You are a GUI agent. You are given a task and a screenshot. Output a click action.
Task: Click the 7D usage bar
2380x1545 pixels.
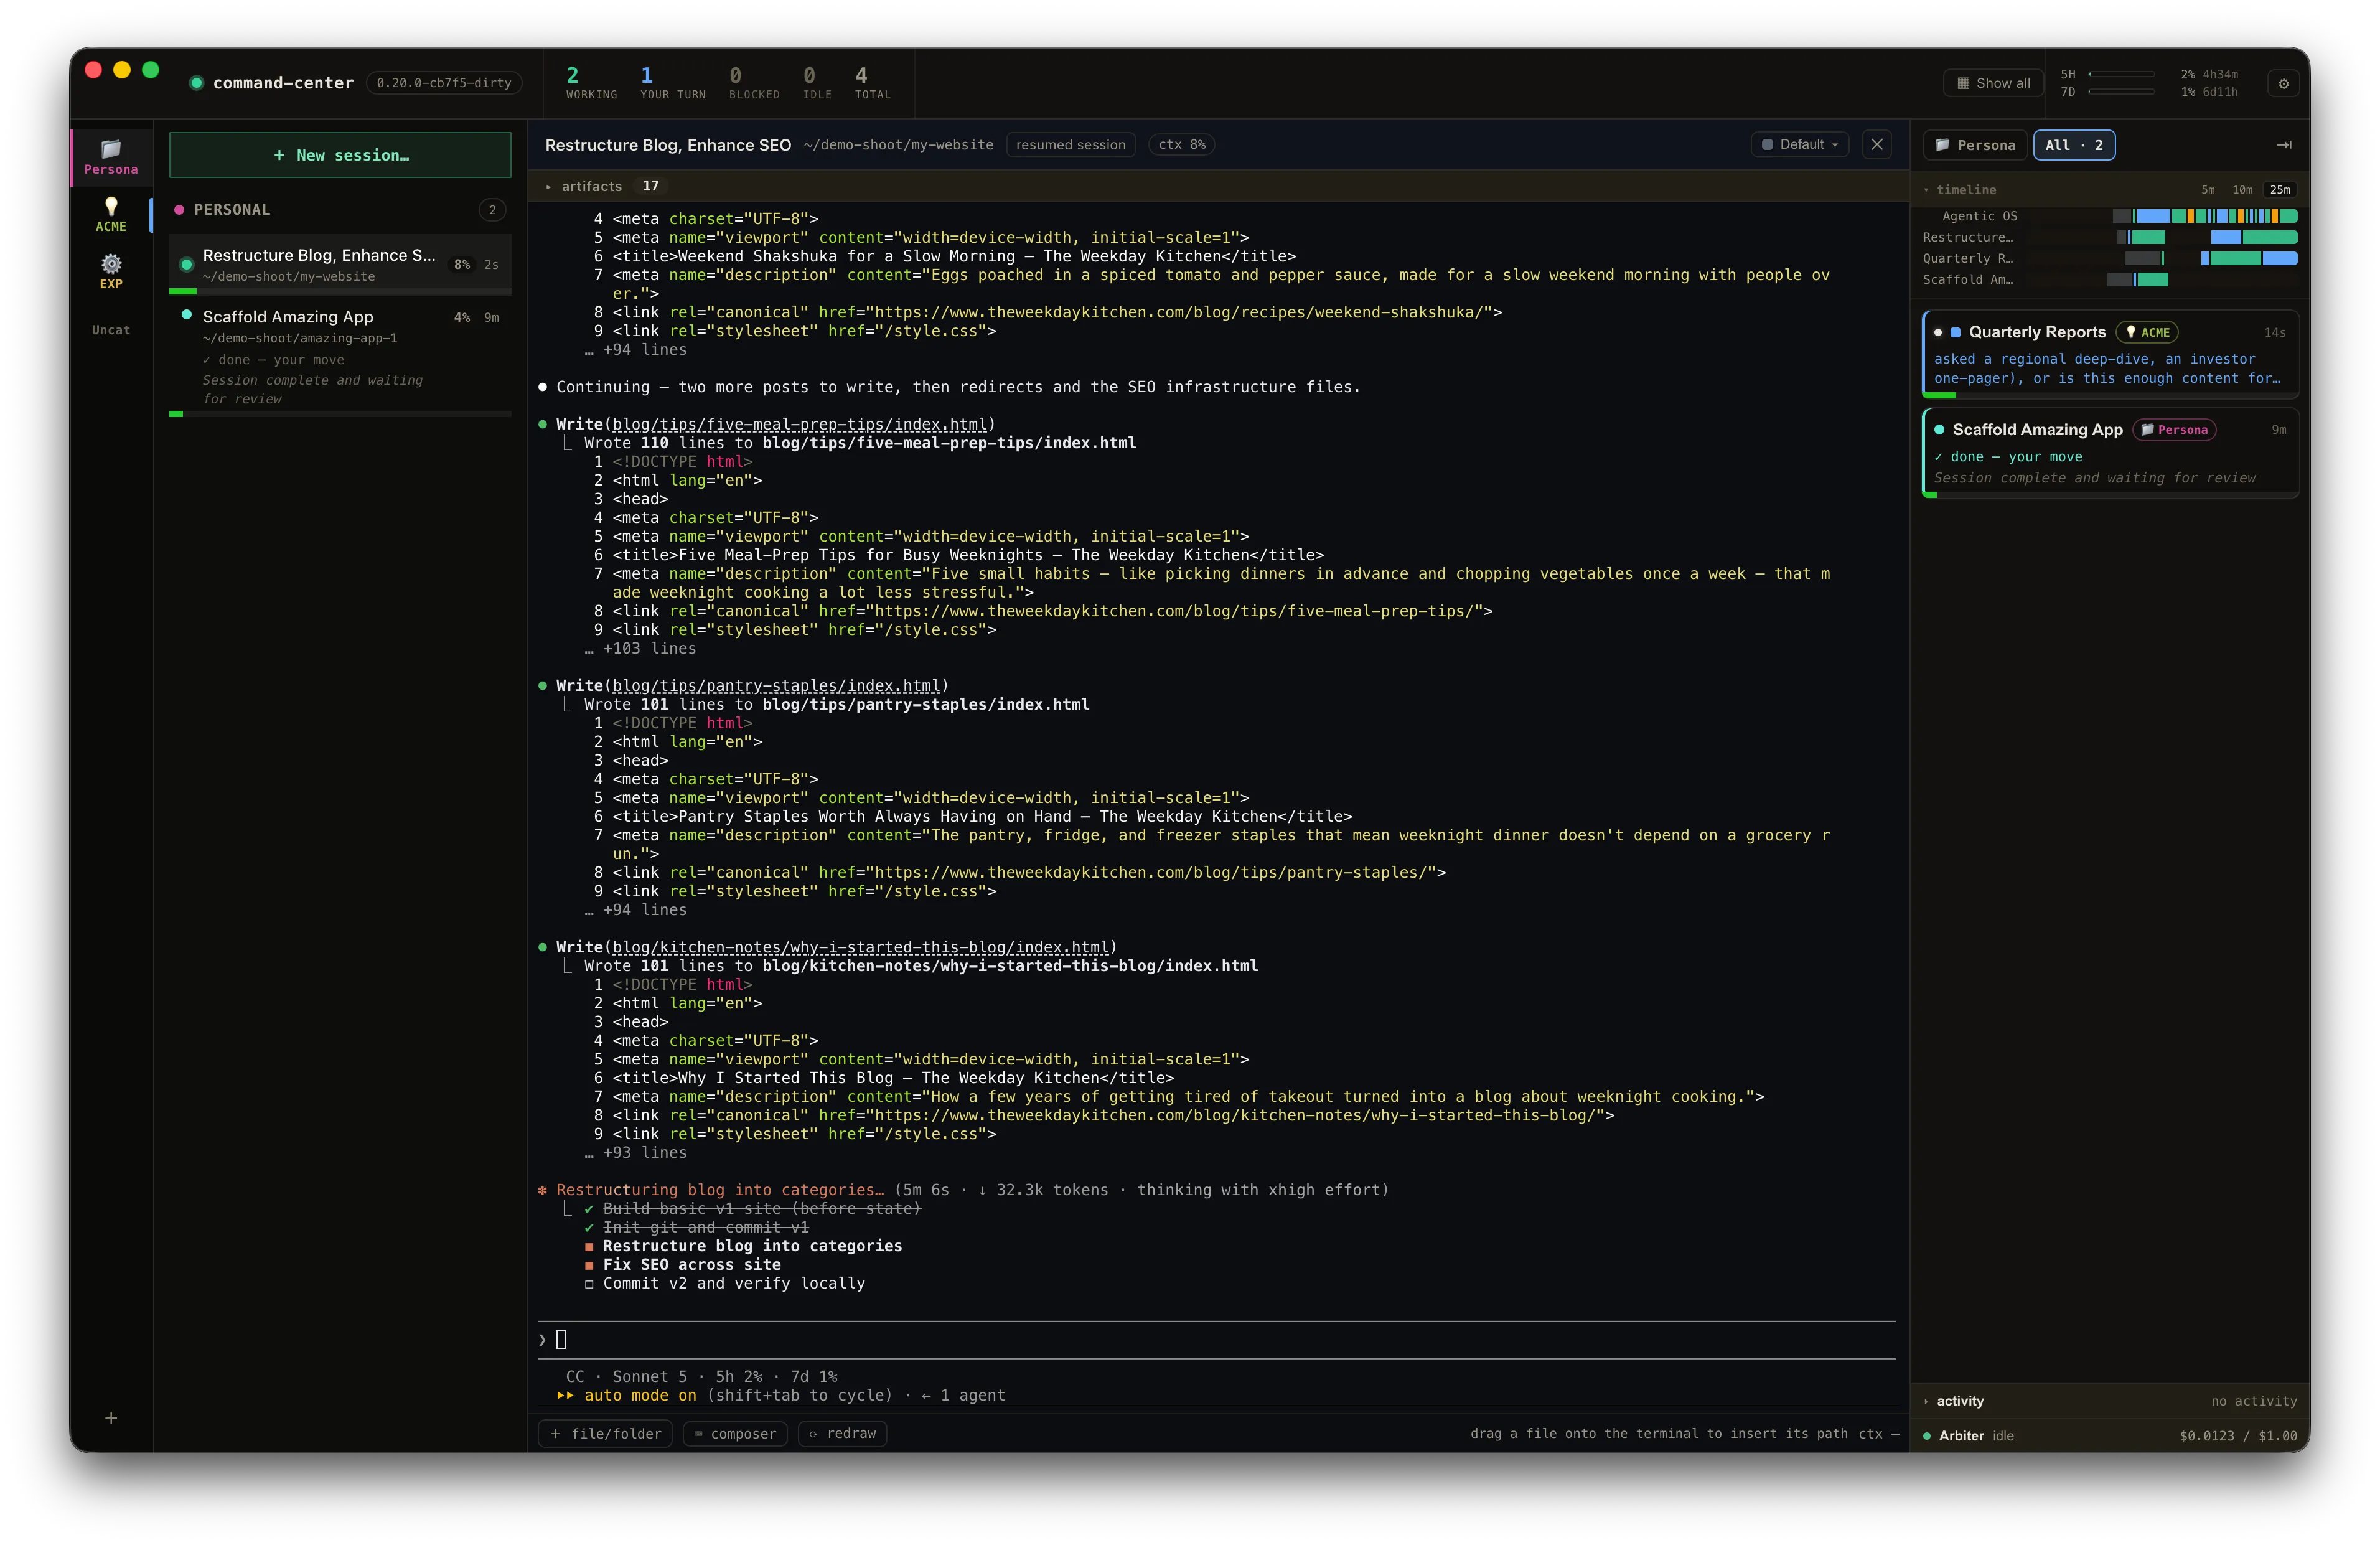click(x=2122, y=92)
